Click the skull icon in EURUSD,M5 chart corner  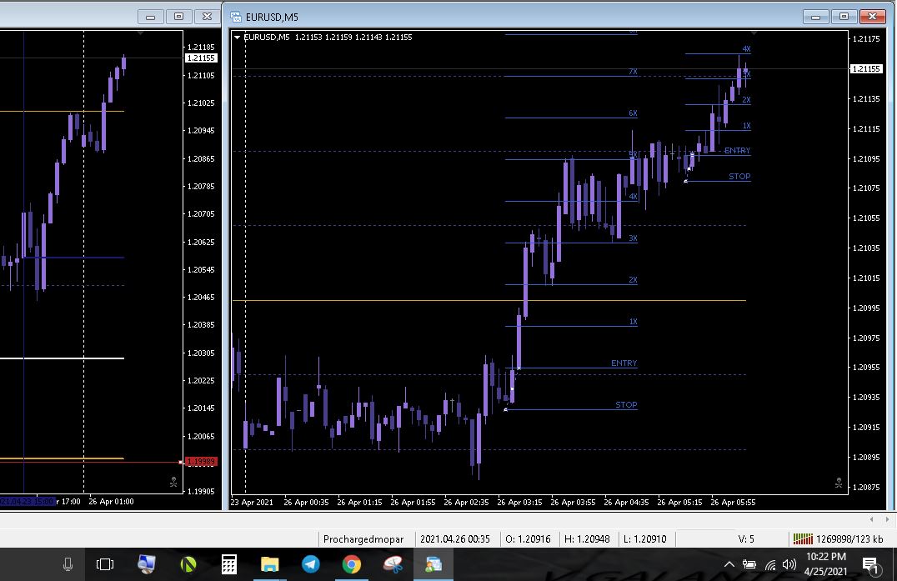838,483
